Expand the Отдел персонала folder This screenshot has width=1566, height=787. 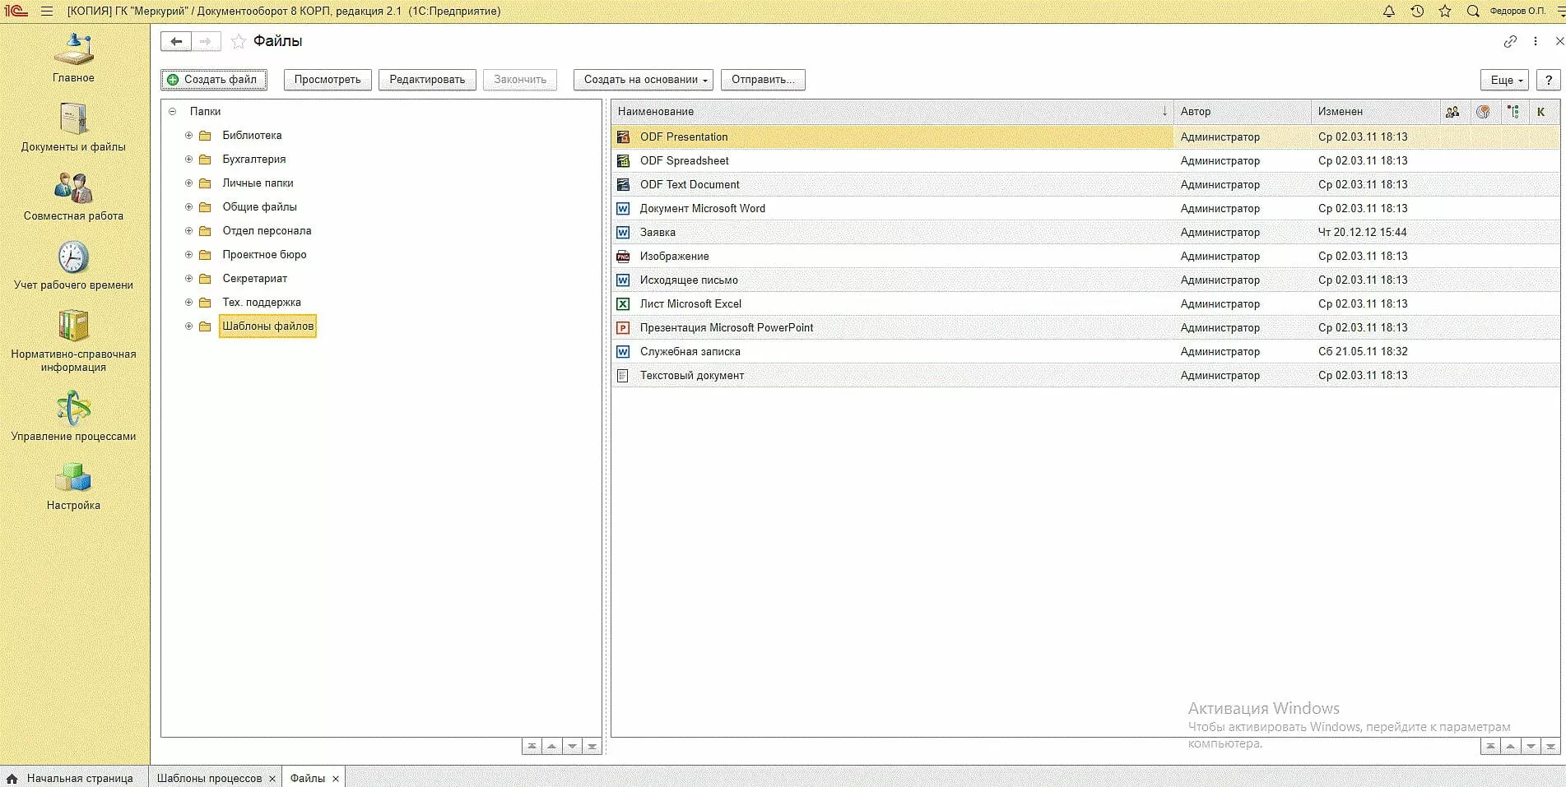(x=188, y=231)
